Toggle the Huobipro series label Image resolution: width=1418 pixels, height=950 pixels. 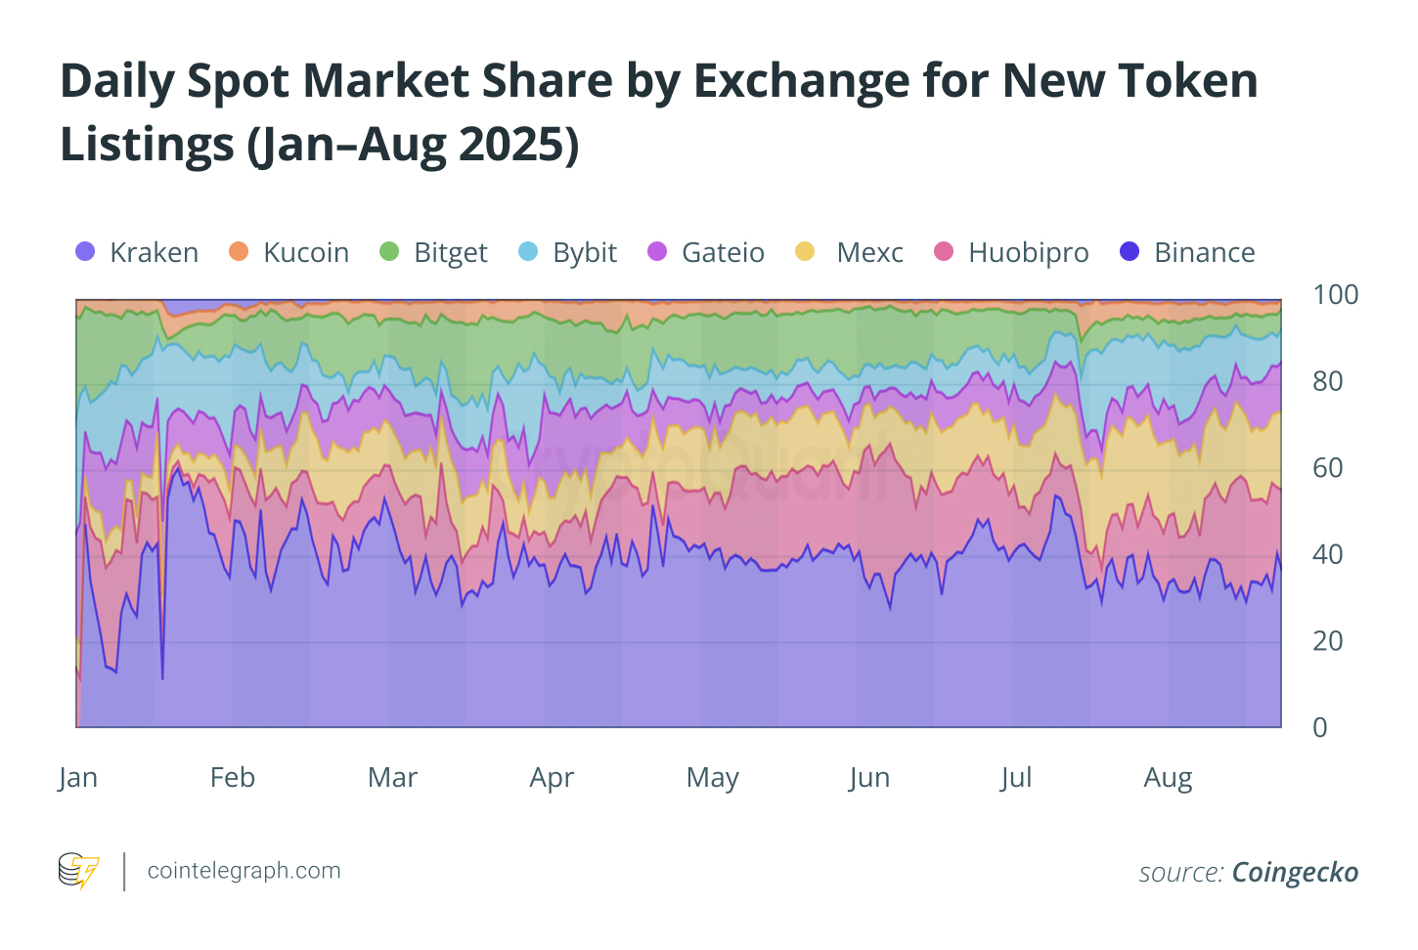[1028, 252]
